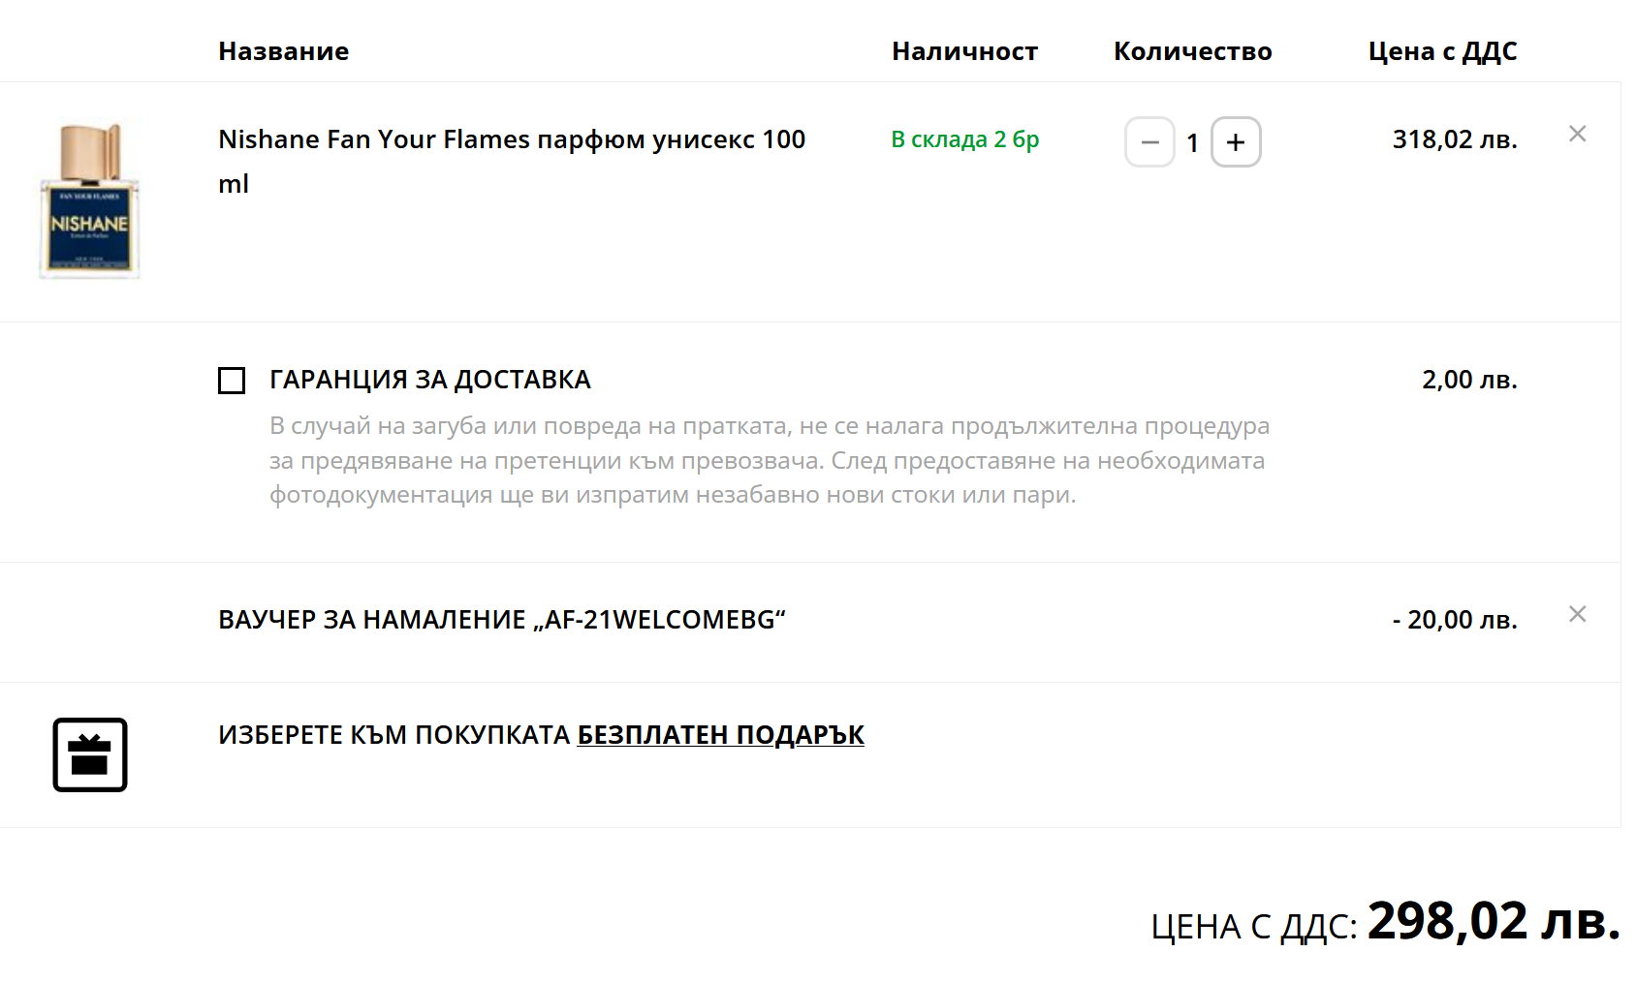Click the Количество column header
Image resolution: width=1636 pixels, height=983 pixels.
[x=1192, y=51]
